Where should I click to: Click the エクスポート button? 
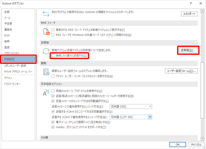pos(189,14)
